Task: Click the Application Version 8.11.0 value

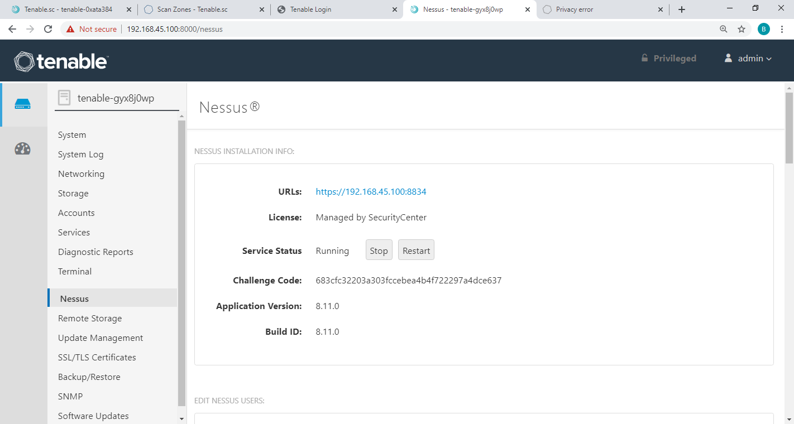Action: click(x=327, y=306)
